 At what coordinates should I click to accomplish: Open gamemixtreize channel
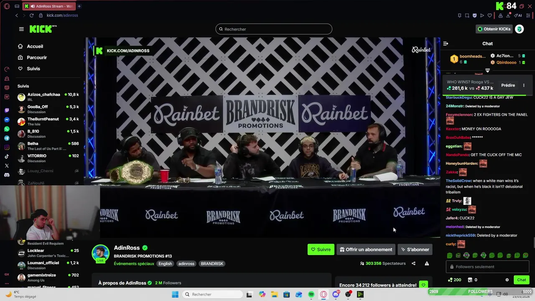tap(49, 277)
